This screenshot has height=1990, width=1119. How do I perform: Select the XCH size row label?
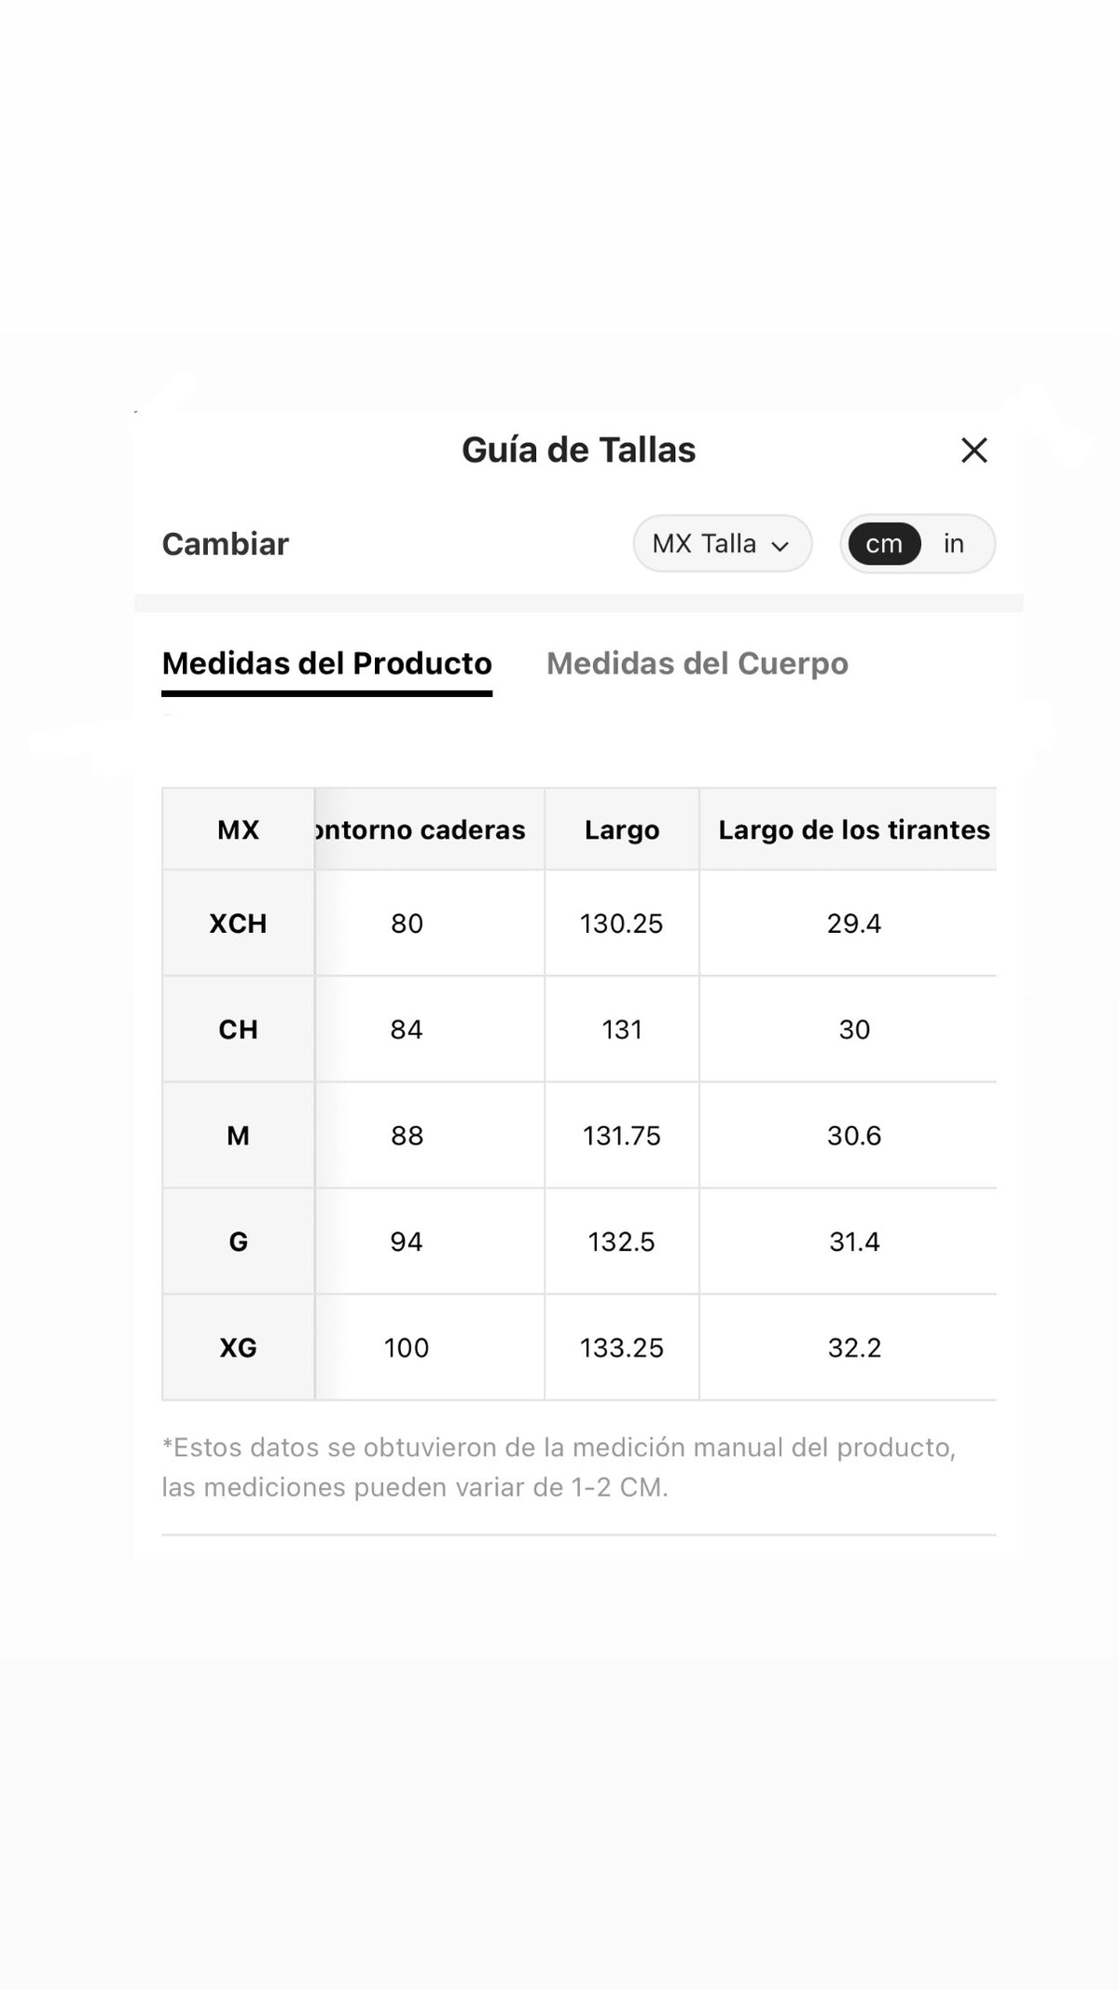click(239, 924)
